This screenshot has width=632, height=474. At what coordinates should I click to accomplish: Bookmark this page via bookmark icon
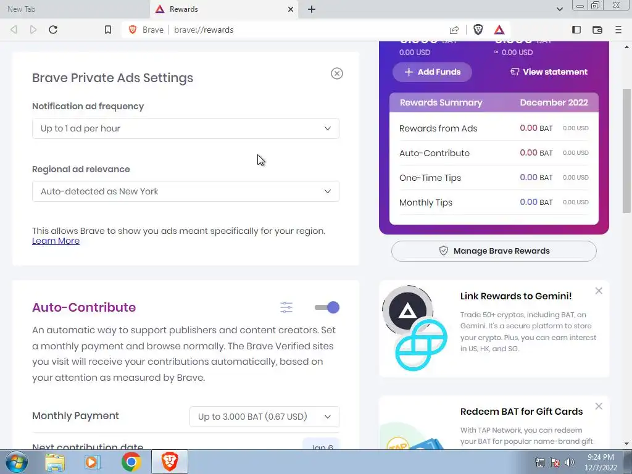click(x=107, y=30)
